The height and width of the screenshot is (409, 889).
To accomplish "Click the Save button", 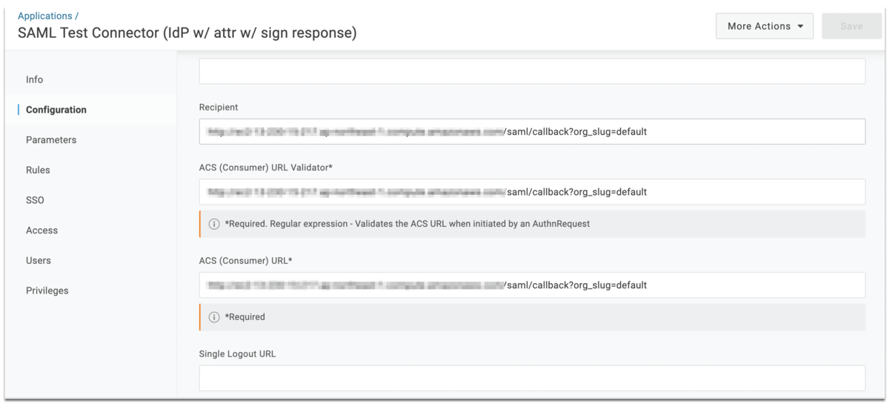I will click(851, 26).
